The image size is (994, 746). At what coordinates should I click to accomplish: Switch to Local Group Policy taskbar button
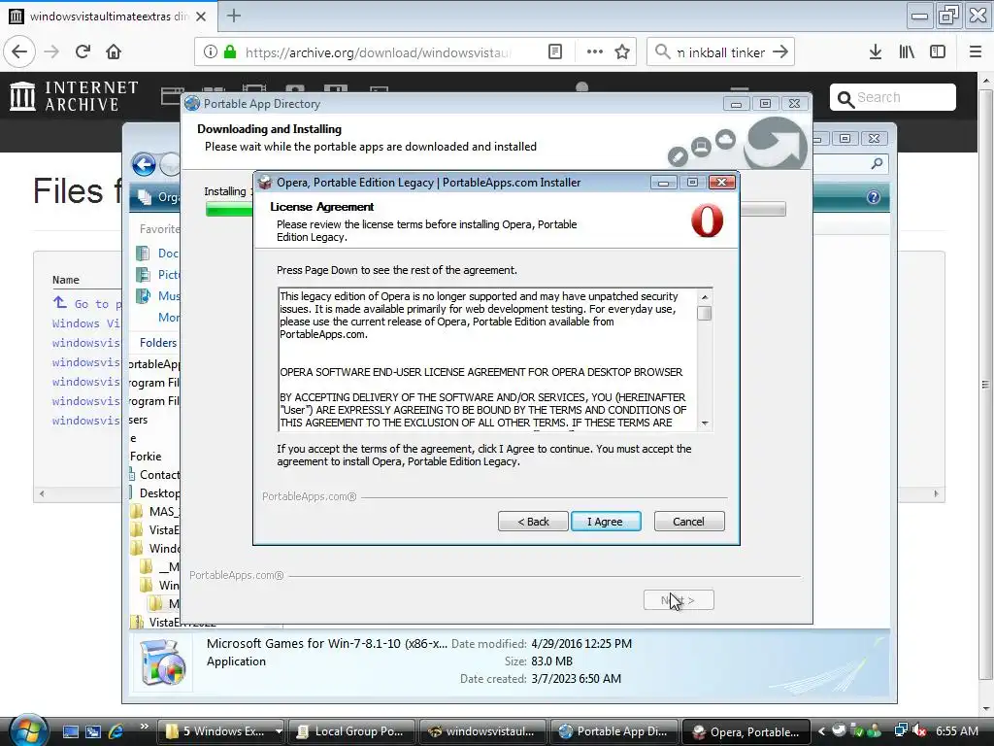353,731
